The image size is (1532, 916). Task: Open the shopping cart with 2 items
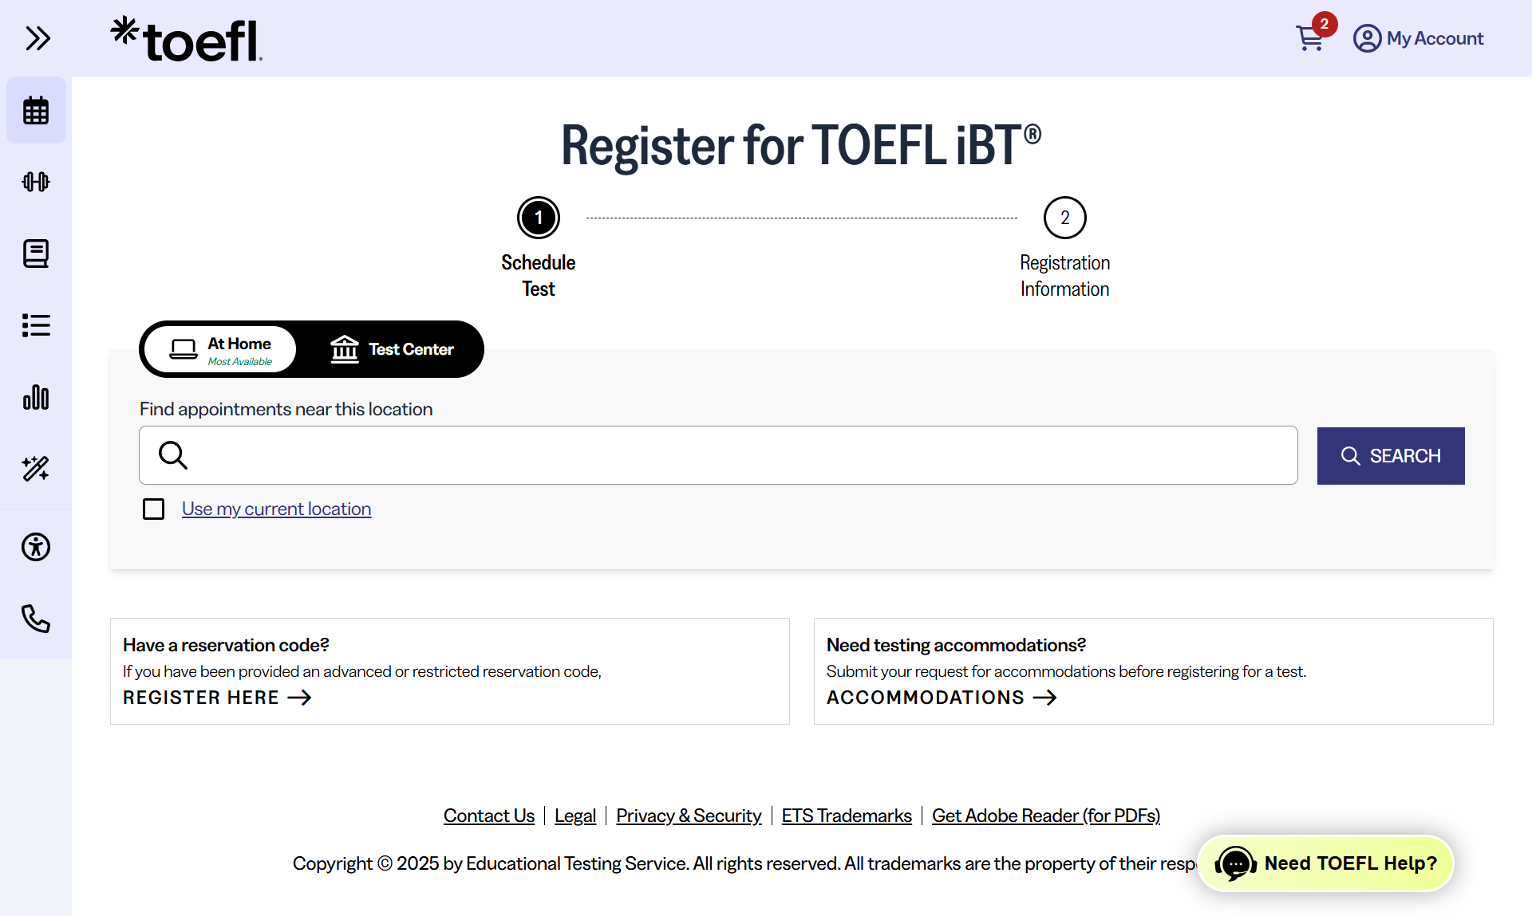pos(1314,34)
